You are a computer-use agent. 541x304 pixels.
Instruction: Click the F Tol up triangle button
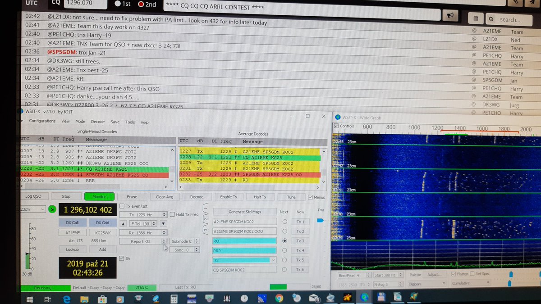click(123, 224)
